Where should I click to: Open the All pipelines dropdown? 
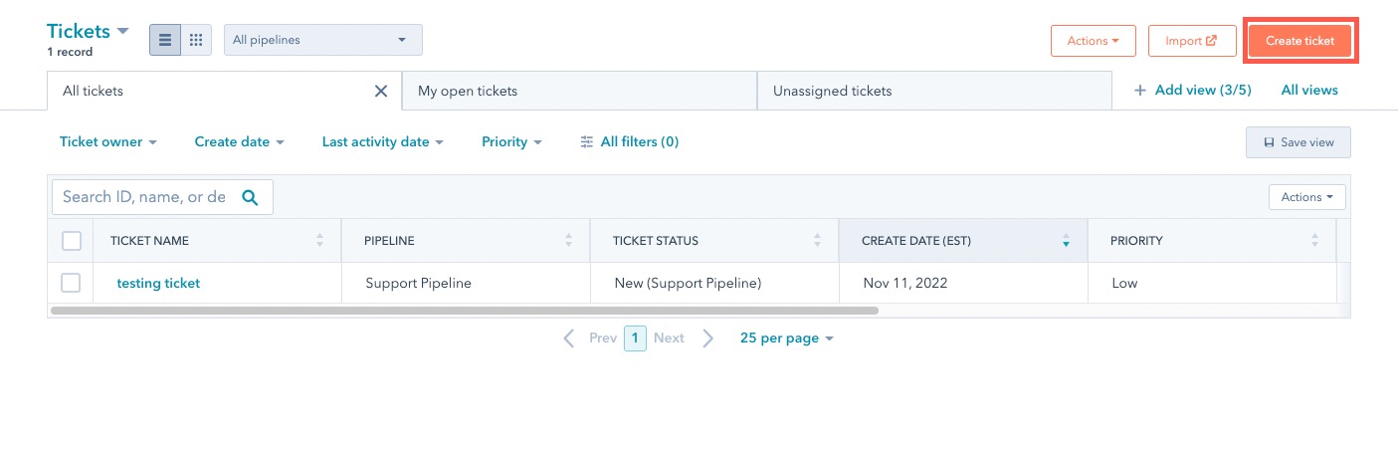pyautogui.click(x=322, y=40)
